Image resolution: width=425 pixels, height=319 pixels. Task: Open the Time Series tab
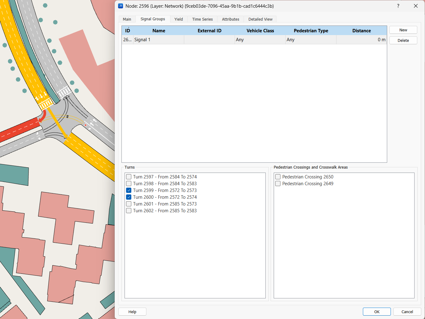point(202,19)
